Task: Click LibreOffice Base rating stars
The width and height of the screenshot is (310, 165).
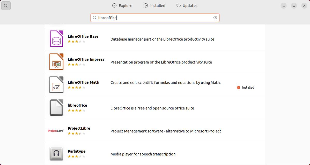Action: (x=77, y=41)
